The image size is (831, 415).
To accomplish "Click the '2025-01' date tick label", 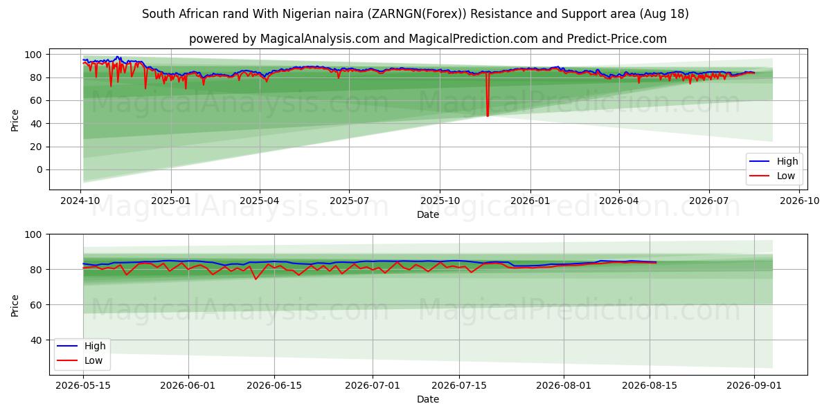I will pos(170,201).
